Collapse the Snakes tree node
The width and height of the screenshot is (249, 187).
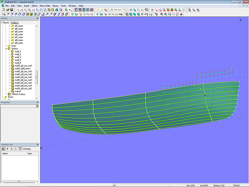[x=6, y=48]
